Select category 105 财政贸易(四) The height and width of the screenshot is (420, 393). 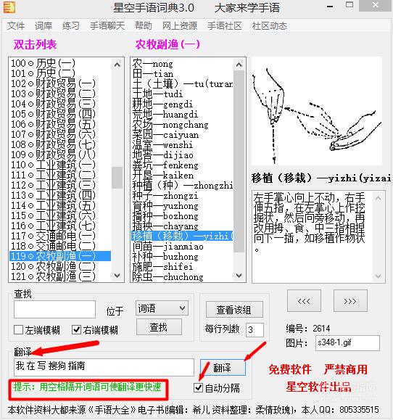click(x=60, y=114)
